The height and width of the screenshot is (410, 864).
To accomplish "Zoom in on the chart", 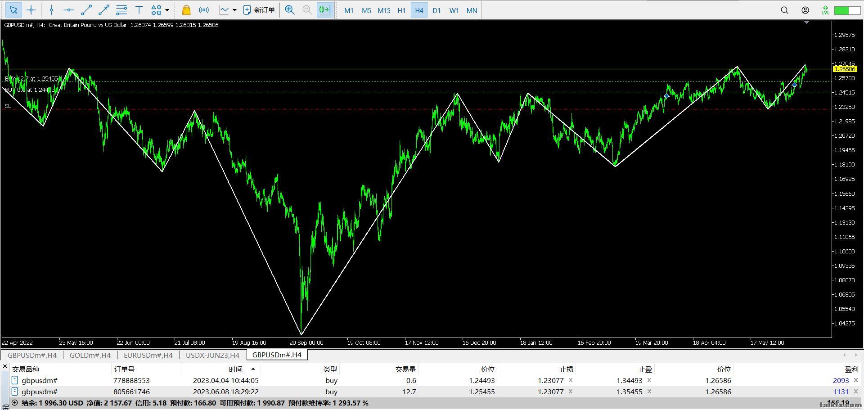I will (290, 10).
